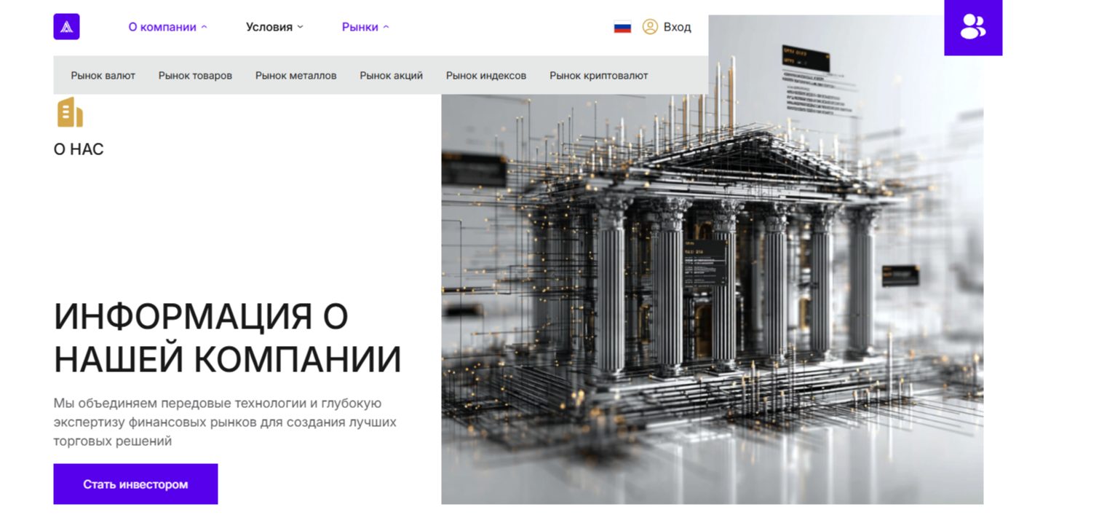Image resolution: width=1107 pixels, height=523 pixels.
Task: Click the paragraph starting Мы объединяем передовые
Action: [225, 422]
